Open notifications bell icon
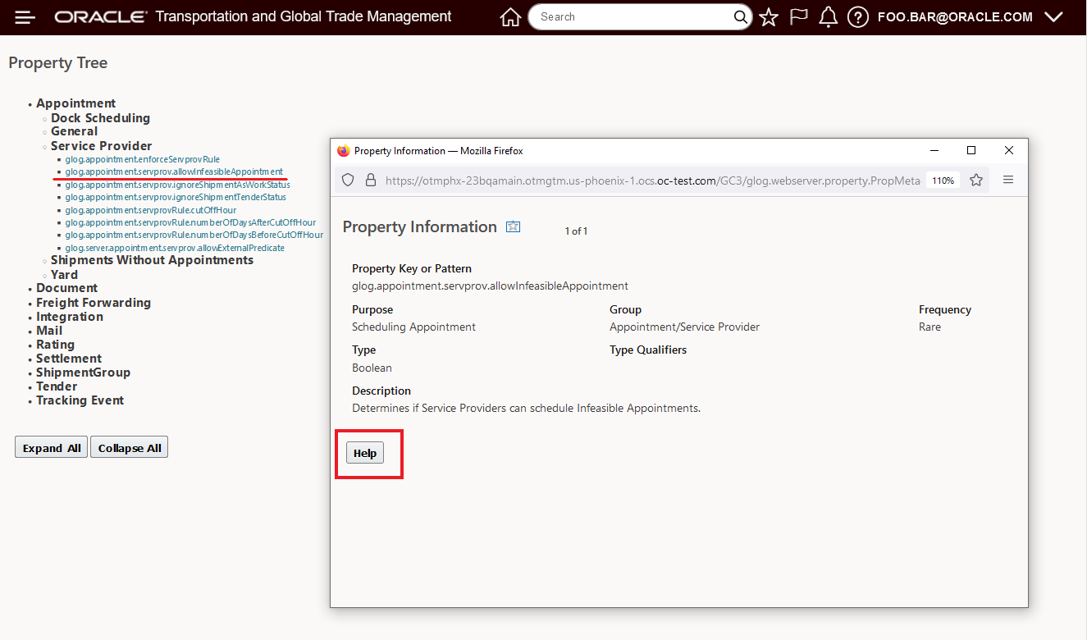The width and height of the screenshot is (1087, 640). 829,17
